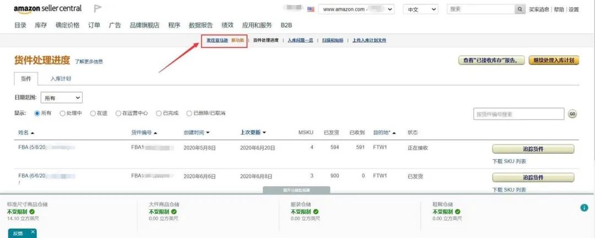Select the 已完成 radio button
Screen dimensions: 595x238
[158, 113]
